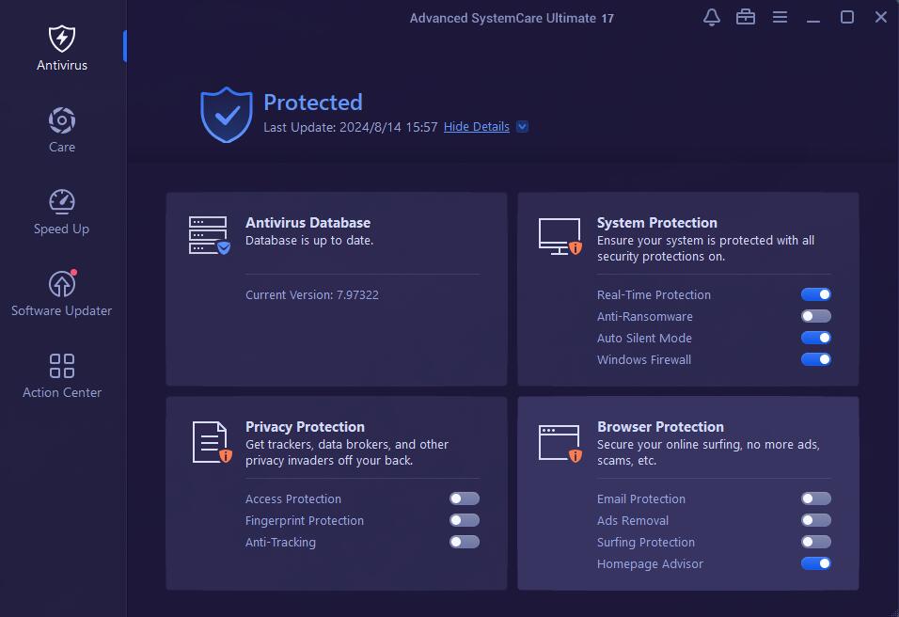Viewport: 899px width, 617px height.
Task: Disable the Auto Silent Mode toggle
Action: [x=816, y=338]
